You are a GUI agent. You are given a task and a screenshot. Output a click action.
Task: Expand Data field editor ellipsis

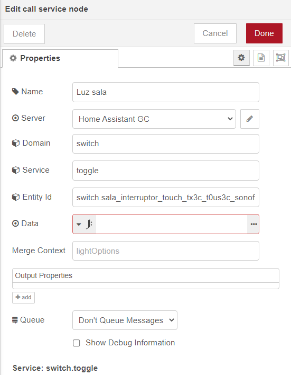point(254,224)
